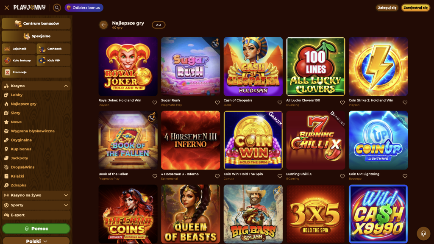Toggle favorite heart for Sugar Rush

tap(217, 103)
